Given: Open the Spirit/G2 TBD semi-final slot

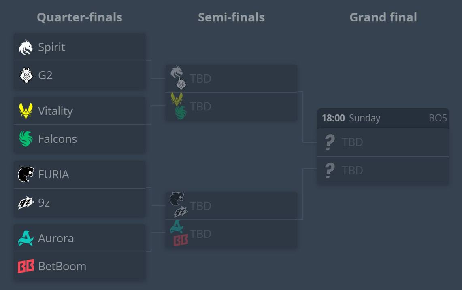Looking at the screenshot, I should pyautogui.click(x=231, y=78).
